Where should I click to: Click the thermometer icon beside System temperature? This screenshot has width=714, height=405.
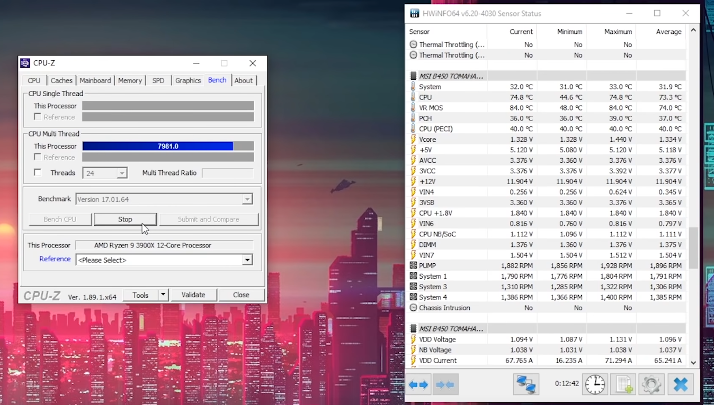[413, 87]
